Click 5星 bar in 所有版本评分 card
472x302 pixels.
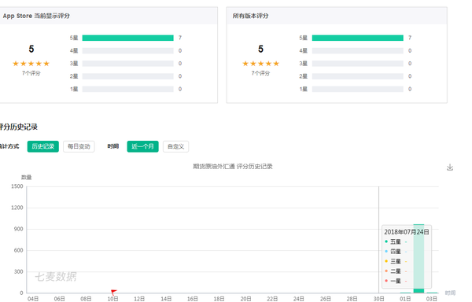coord(358,38)
